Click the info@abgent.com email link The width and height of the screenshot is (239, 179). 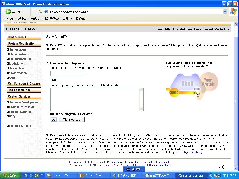click(161, 165)
